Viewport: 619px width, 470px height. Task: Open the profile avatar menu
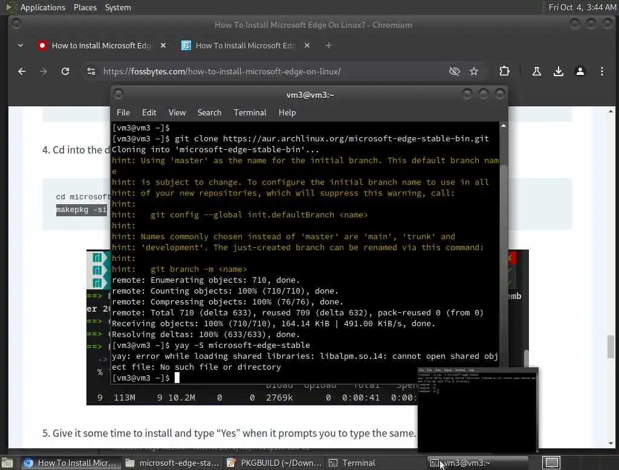pyautogui.click(x=580, y=71)
